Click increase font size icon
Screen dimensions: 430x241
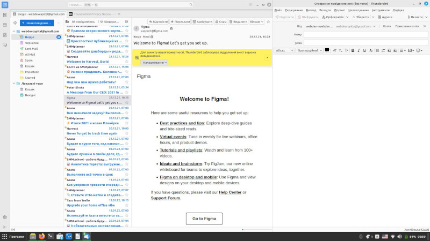point(346,50)
